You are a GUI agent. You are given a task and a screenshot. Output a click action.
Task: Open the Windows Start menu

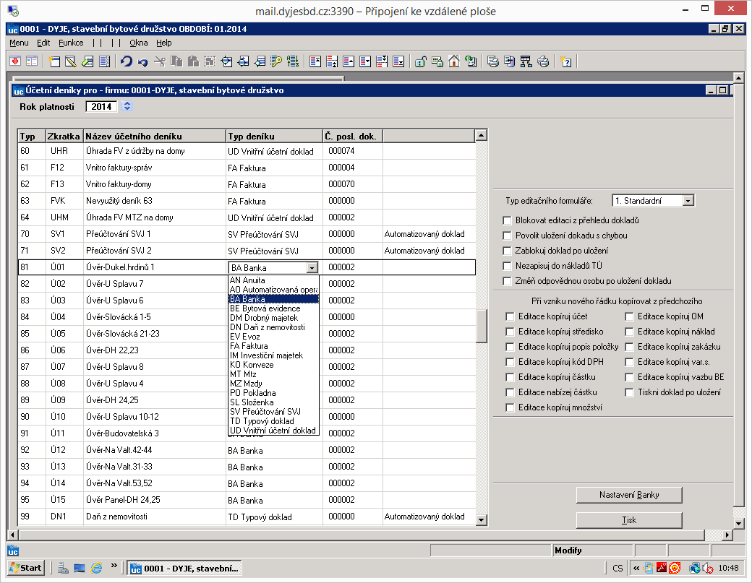click(26, 568)
